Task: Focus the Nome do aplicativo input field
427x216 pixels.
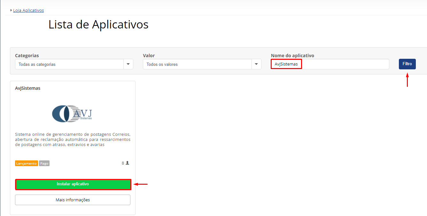Action: click(x=330, y=64)
